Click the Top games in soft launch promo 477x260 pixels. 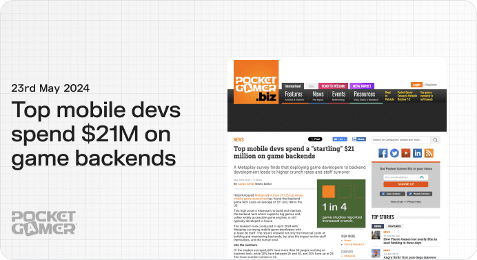pyautogui.click(x=427, y=96)
